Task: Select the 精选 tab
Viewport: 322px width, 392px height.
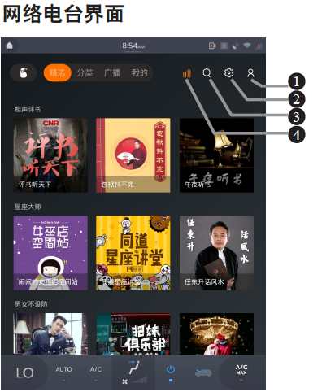Action: click(58, 73)
